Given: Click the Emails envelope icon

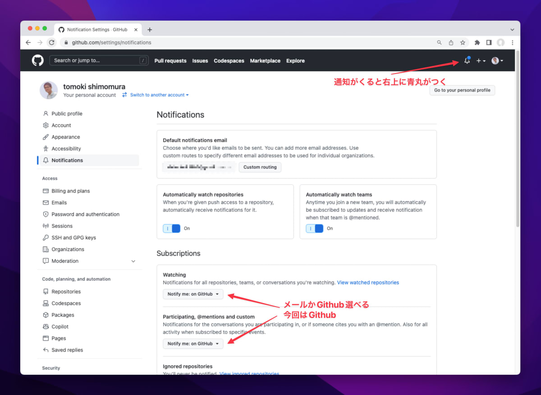Looking at the screenshot, I should tap(46, 202).
